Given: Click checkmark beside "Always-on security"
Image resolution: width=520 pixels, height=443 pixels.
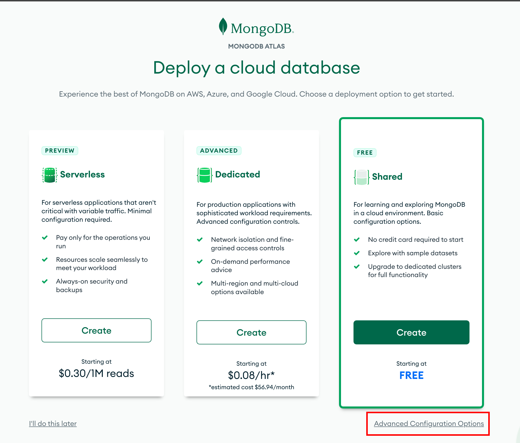Looking at the screenshot, I should [45, 282].
